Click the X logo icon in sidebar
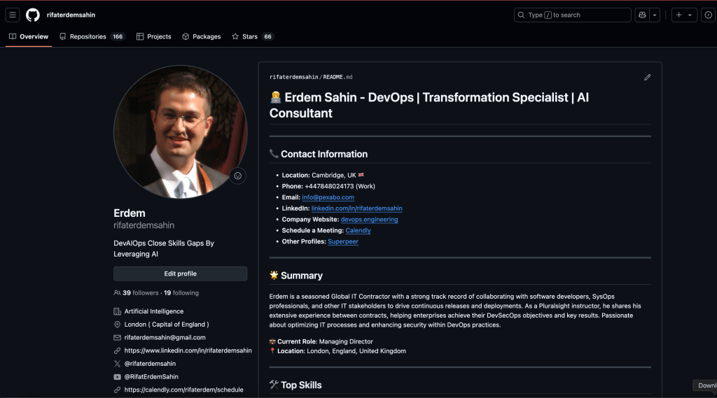 [117, 364]
